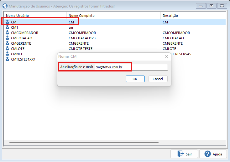Viewport: 230px width, 162px height.
Task: Select the CM1 username text
Action: 14,27
